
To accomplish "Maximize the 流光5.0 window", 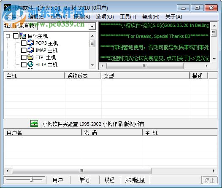I will pos(197,8).
